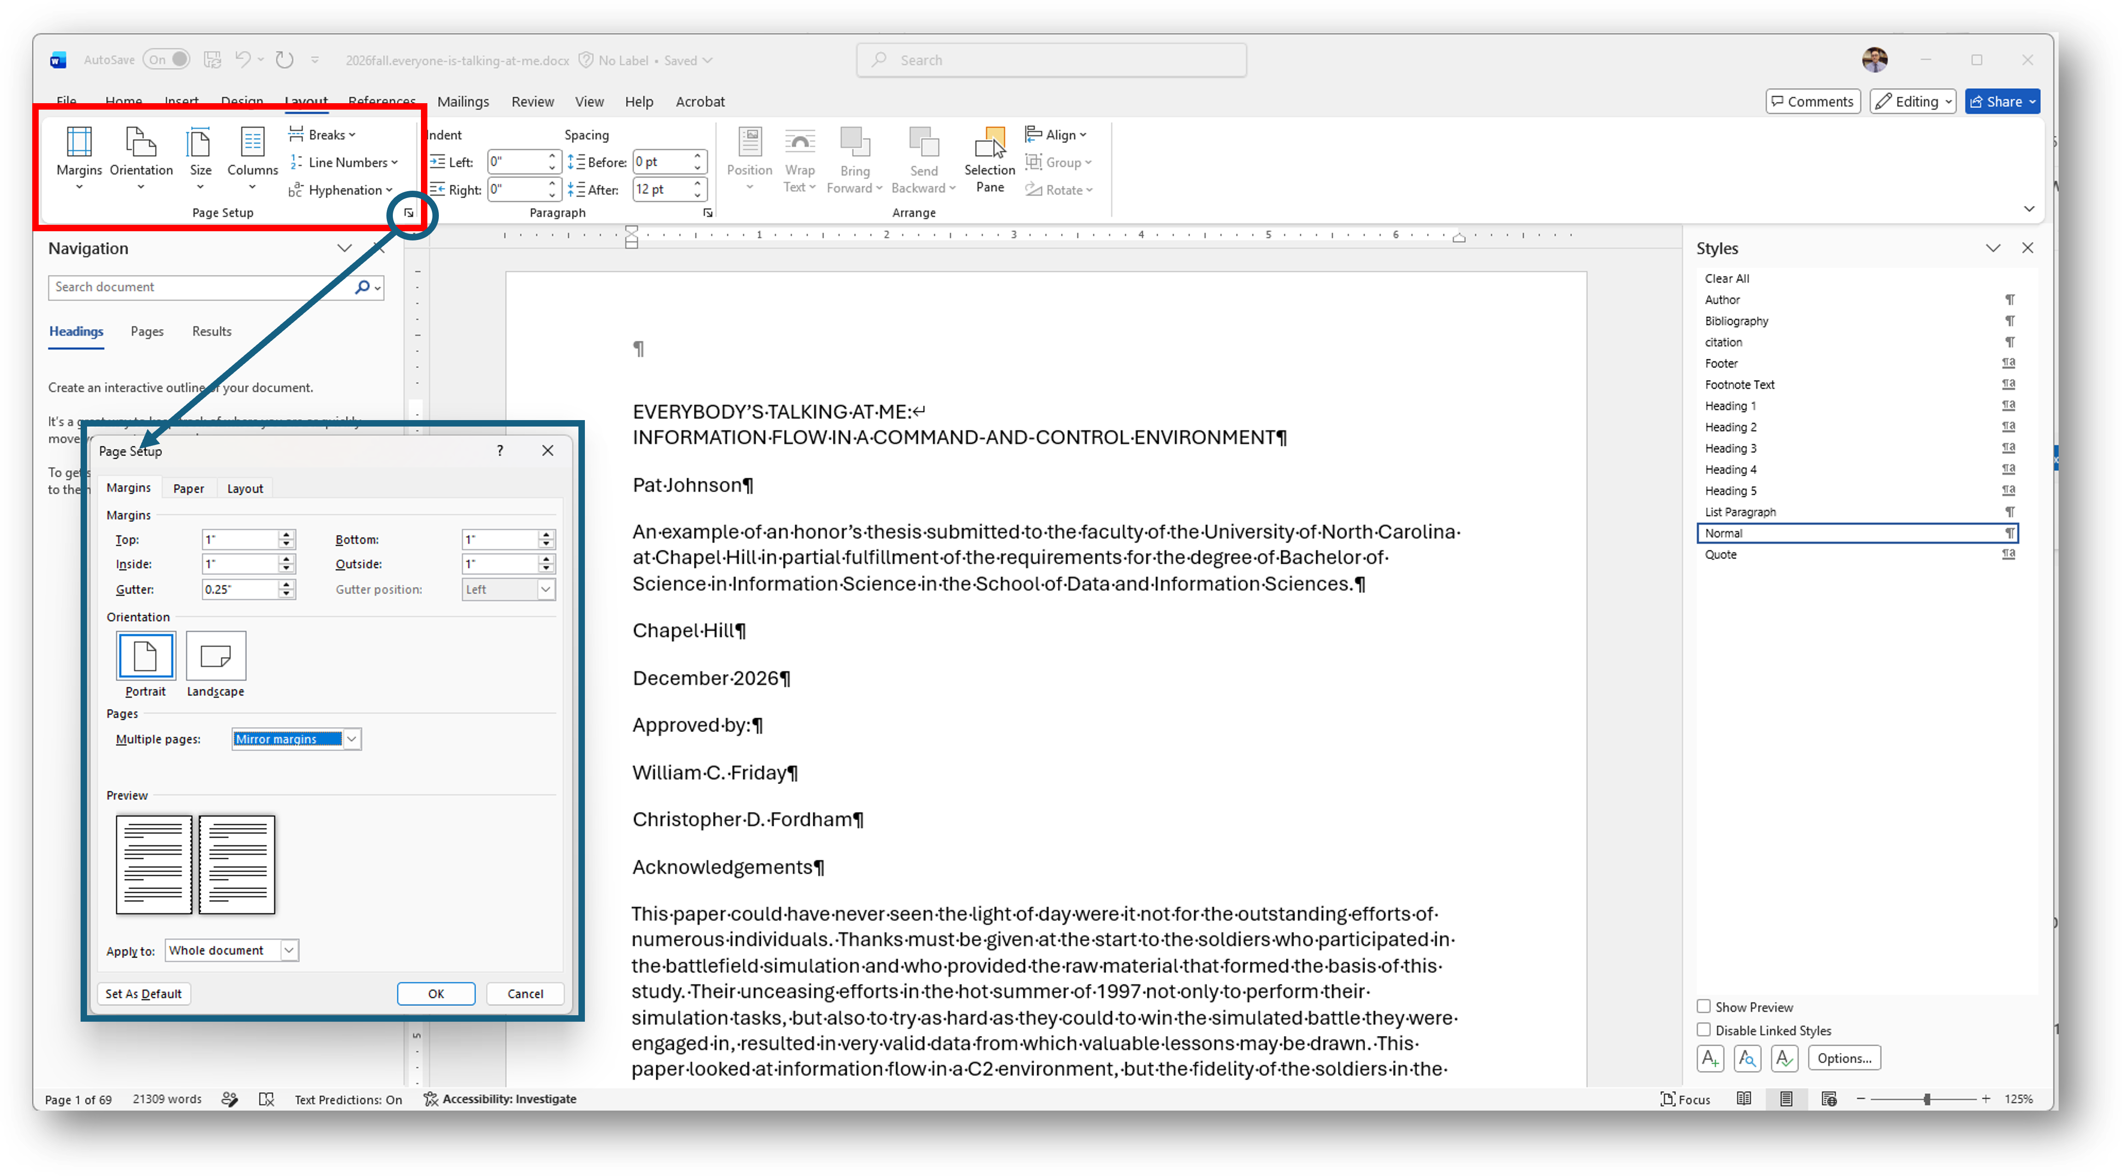Adjust the zoom slider
Image resolution: width=2124 pixels, height=1176 pixels.
(x=1927, y=1099)
